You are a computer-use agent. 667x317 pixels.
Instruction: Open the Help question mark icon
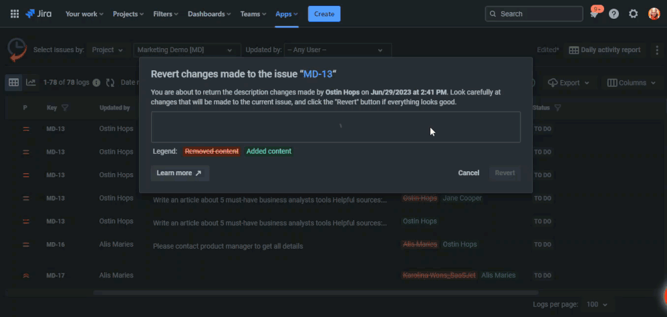point(614,14)
